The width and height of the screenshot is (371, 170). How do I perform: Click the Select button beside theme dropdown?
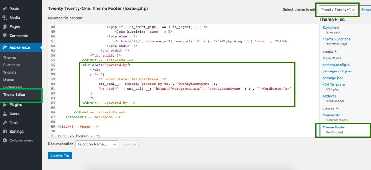tap(366, 9)
